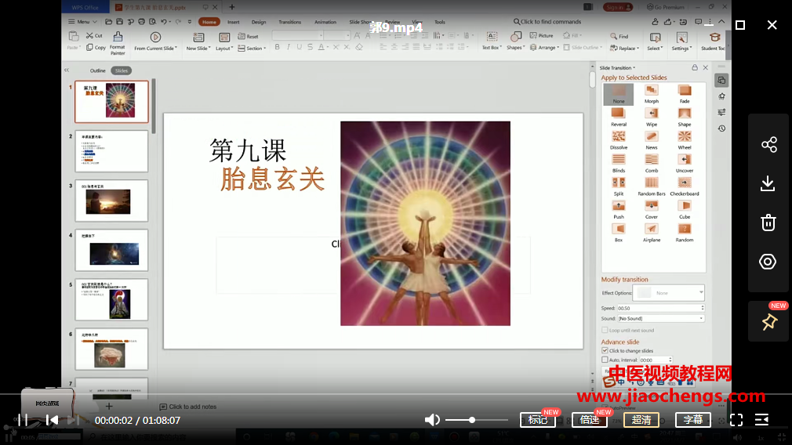Click the Format Painter tool
Screen dimensions: 792x445
click(x=117, y=43)
